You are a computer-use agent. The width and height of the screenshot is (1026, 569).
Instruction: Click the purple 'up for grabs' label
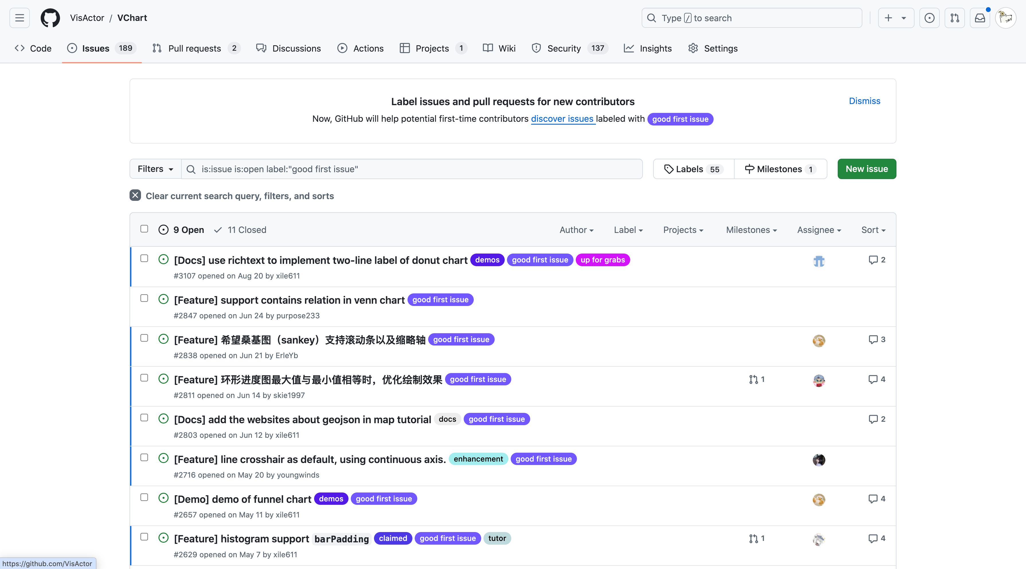coord(603,260)
